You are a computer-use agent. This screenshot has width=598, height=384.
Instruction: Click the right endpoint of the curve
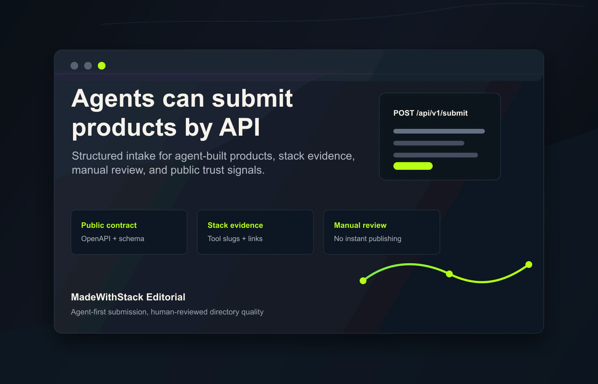click(x=529, y=265)
